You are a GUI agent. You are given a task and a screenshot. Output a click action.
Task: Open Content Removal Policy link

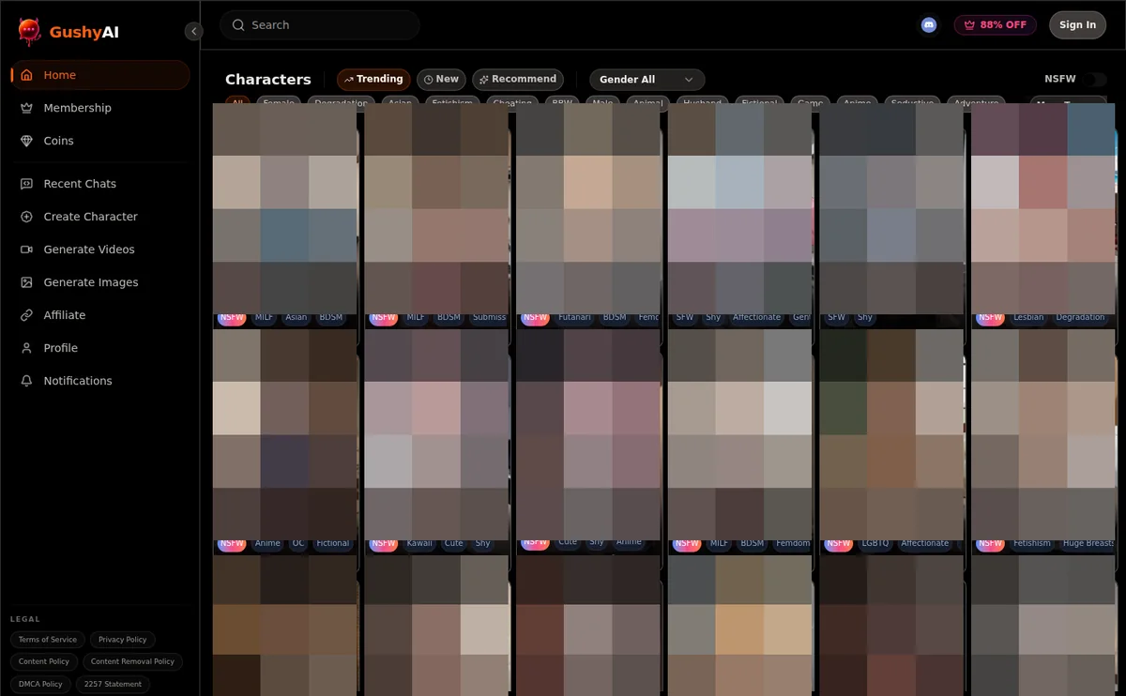(x=132, y=661)
